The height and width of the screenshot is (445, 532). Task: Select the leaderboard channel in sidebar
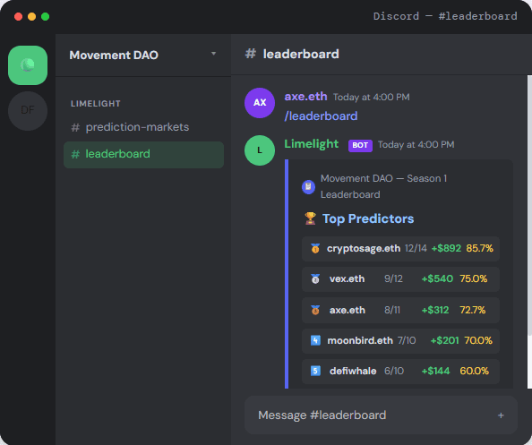coord(143,154)
